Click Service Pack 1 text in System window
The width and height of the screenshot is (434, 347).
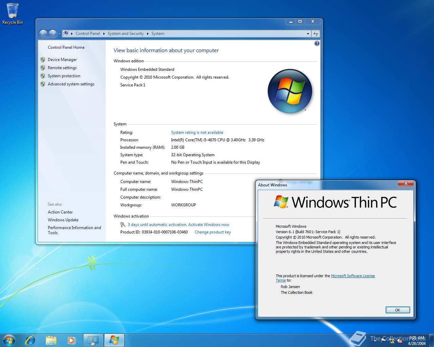(133, 85)
